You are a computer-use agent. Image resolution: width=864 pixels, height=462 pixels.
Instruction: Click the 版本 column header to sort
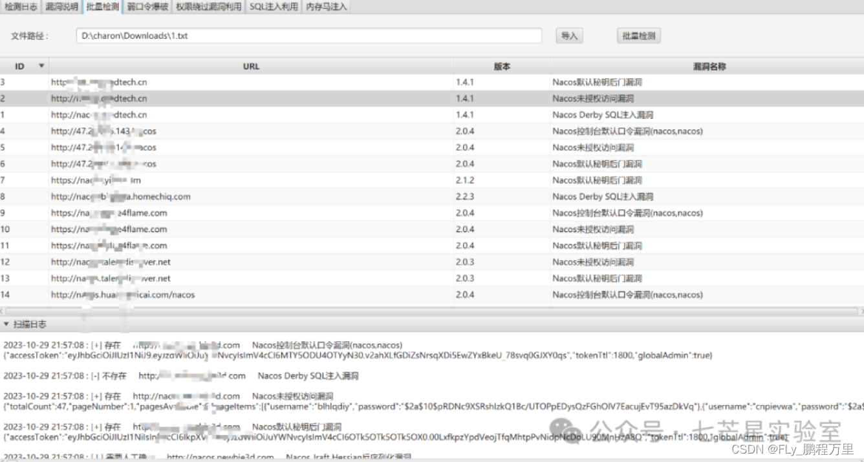click(503, 66)
